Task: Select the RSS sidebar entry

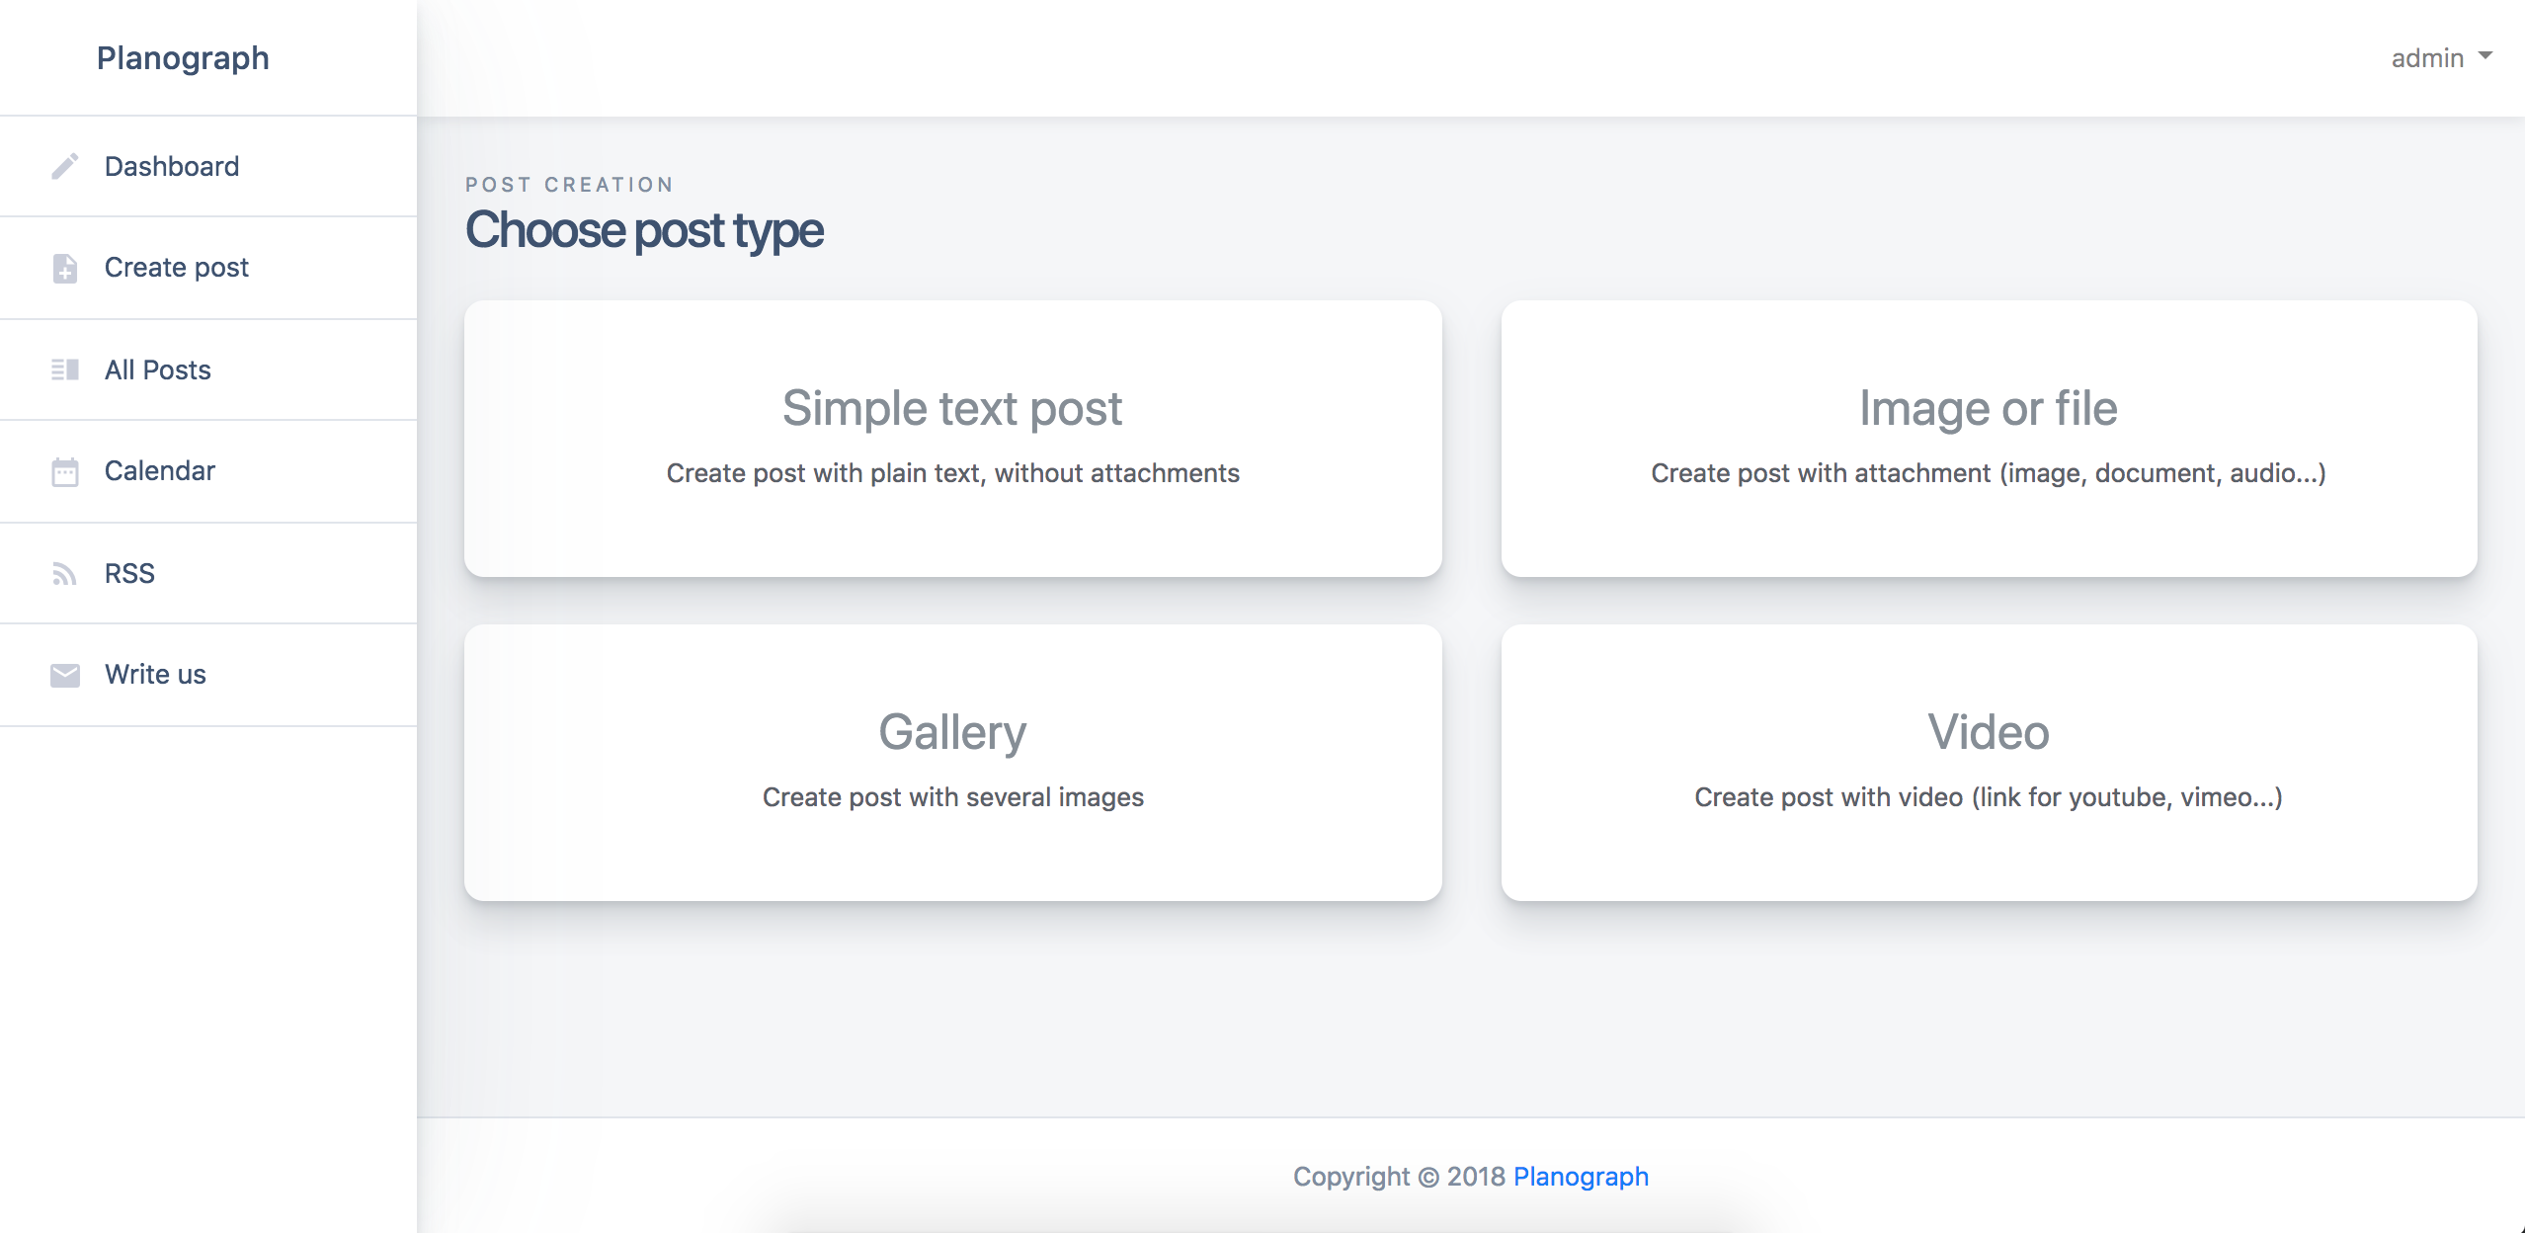Action: point(208,573)
